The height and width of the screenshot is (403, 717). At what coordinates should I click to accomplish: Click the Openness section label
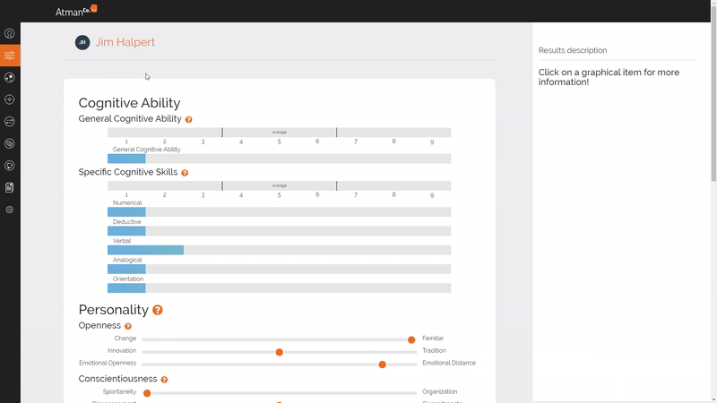point(99,325)
